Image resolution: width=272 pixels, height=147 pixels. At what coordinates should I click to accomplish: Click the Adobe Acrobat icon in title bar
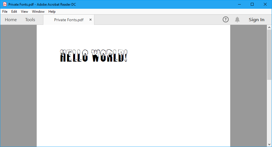5,4
